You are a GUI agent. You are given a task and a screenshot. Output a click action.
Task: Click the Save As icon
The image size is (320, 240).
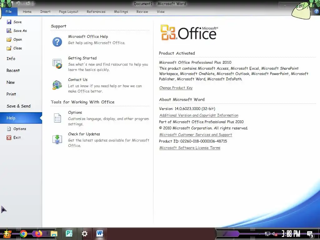point(9,31)
